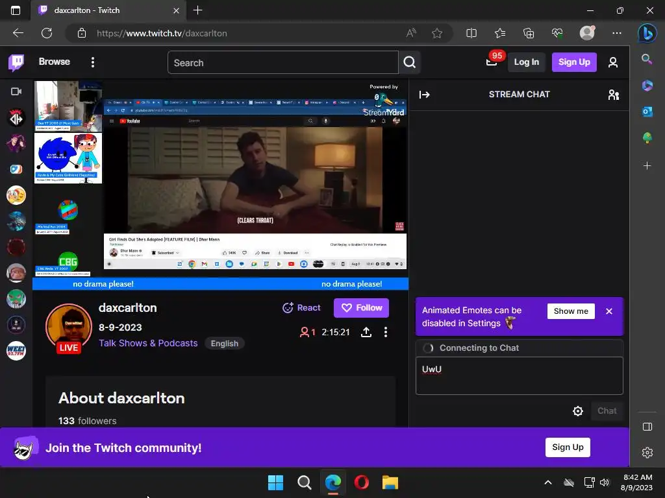Click the purple Sign Up header button
Image resolution: width=665 pixels, height=498 pixels.
[574, 62]
